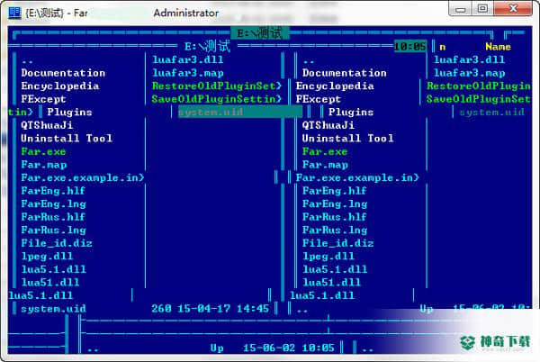Click the Far application icon in the title bar
Image resolution: width=540 pixels, height=362 pixels.
pos(14,13)
